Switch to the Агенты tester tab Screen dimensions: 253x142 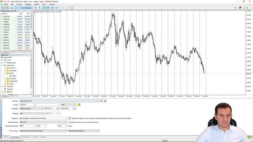click(x=35, y=137)
